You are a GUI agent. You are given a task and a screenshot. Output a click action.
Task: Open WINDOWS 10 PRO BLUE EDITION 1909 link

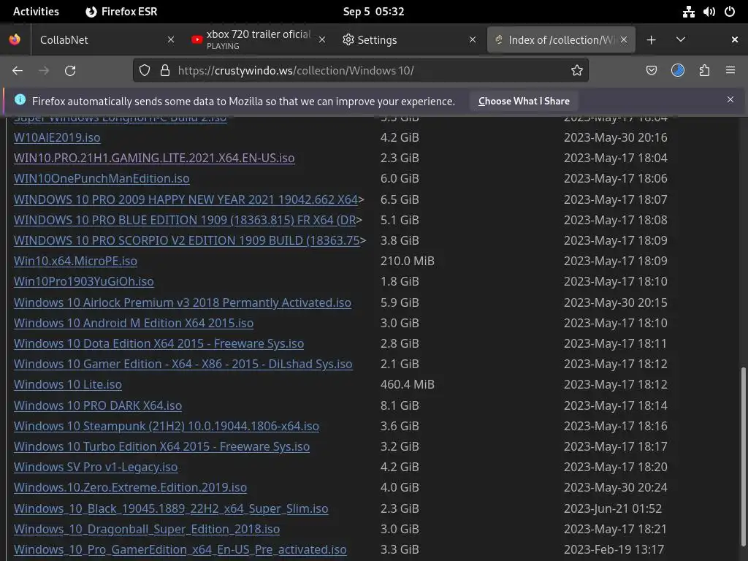point(185,220)
